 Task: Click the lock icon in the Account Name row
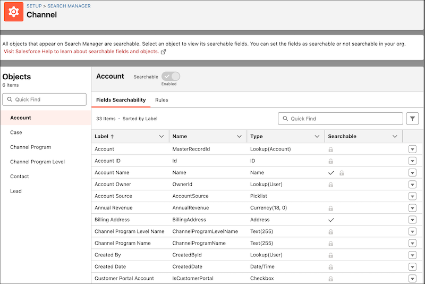tap(342, 173)
